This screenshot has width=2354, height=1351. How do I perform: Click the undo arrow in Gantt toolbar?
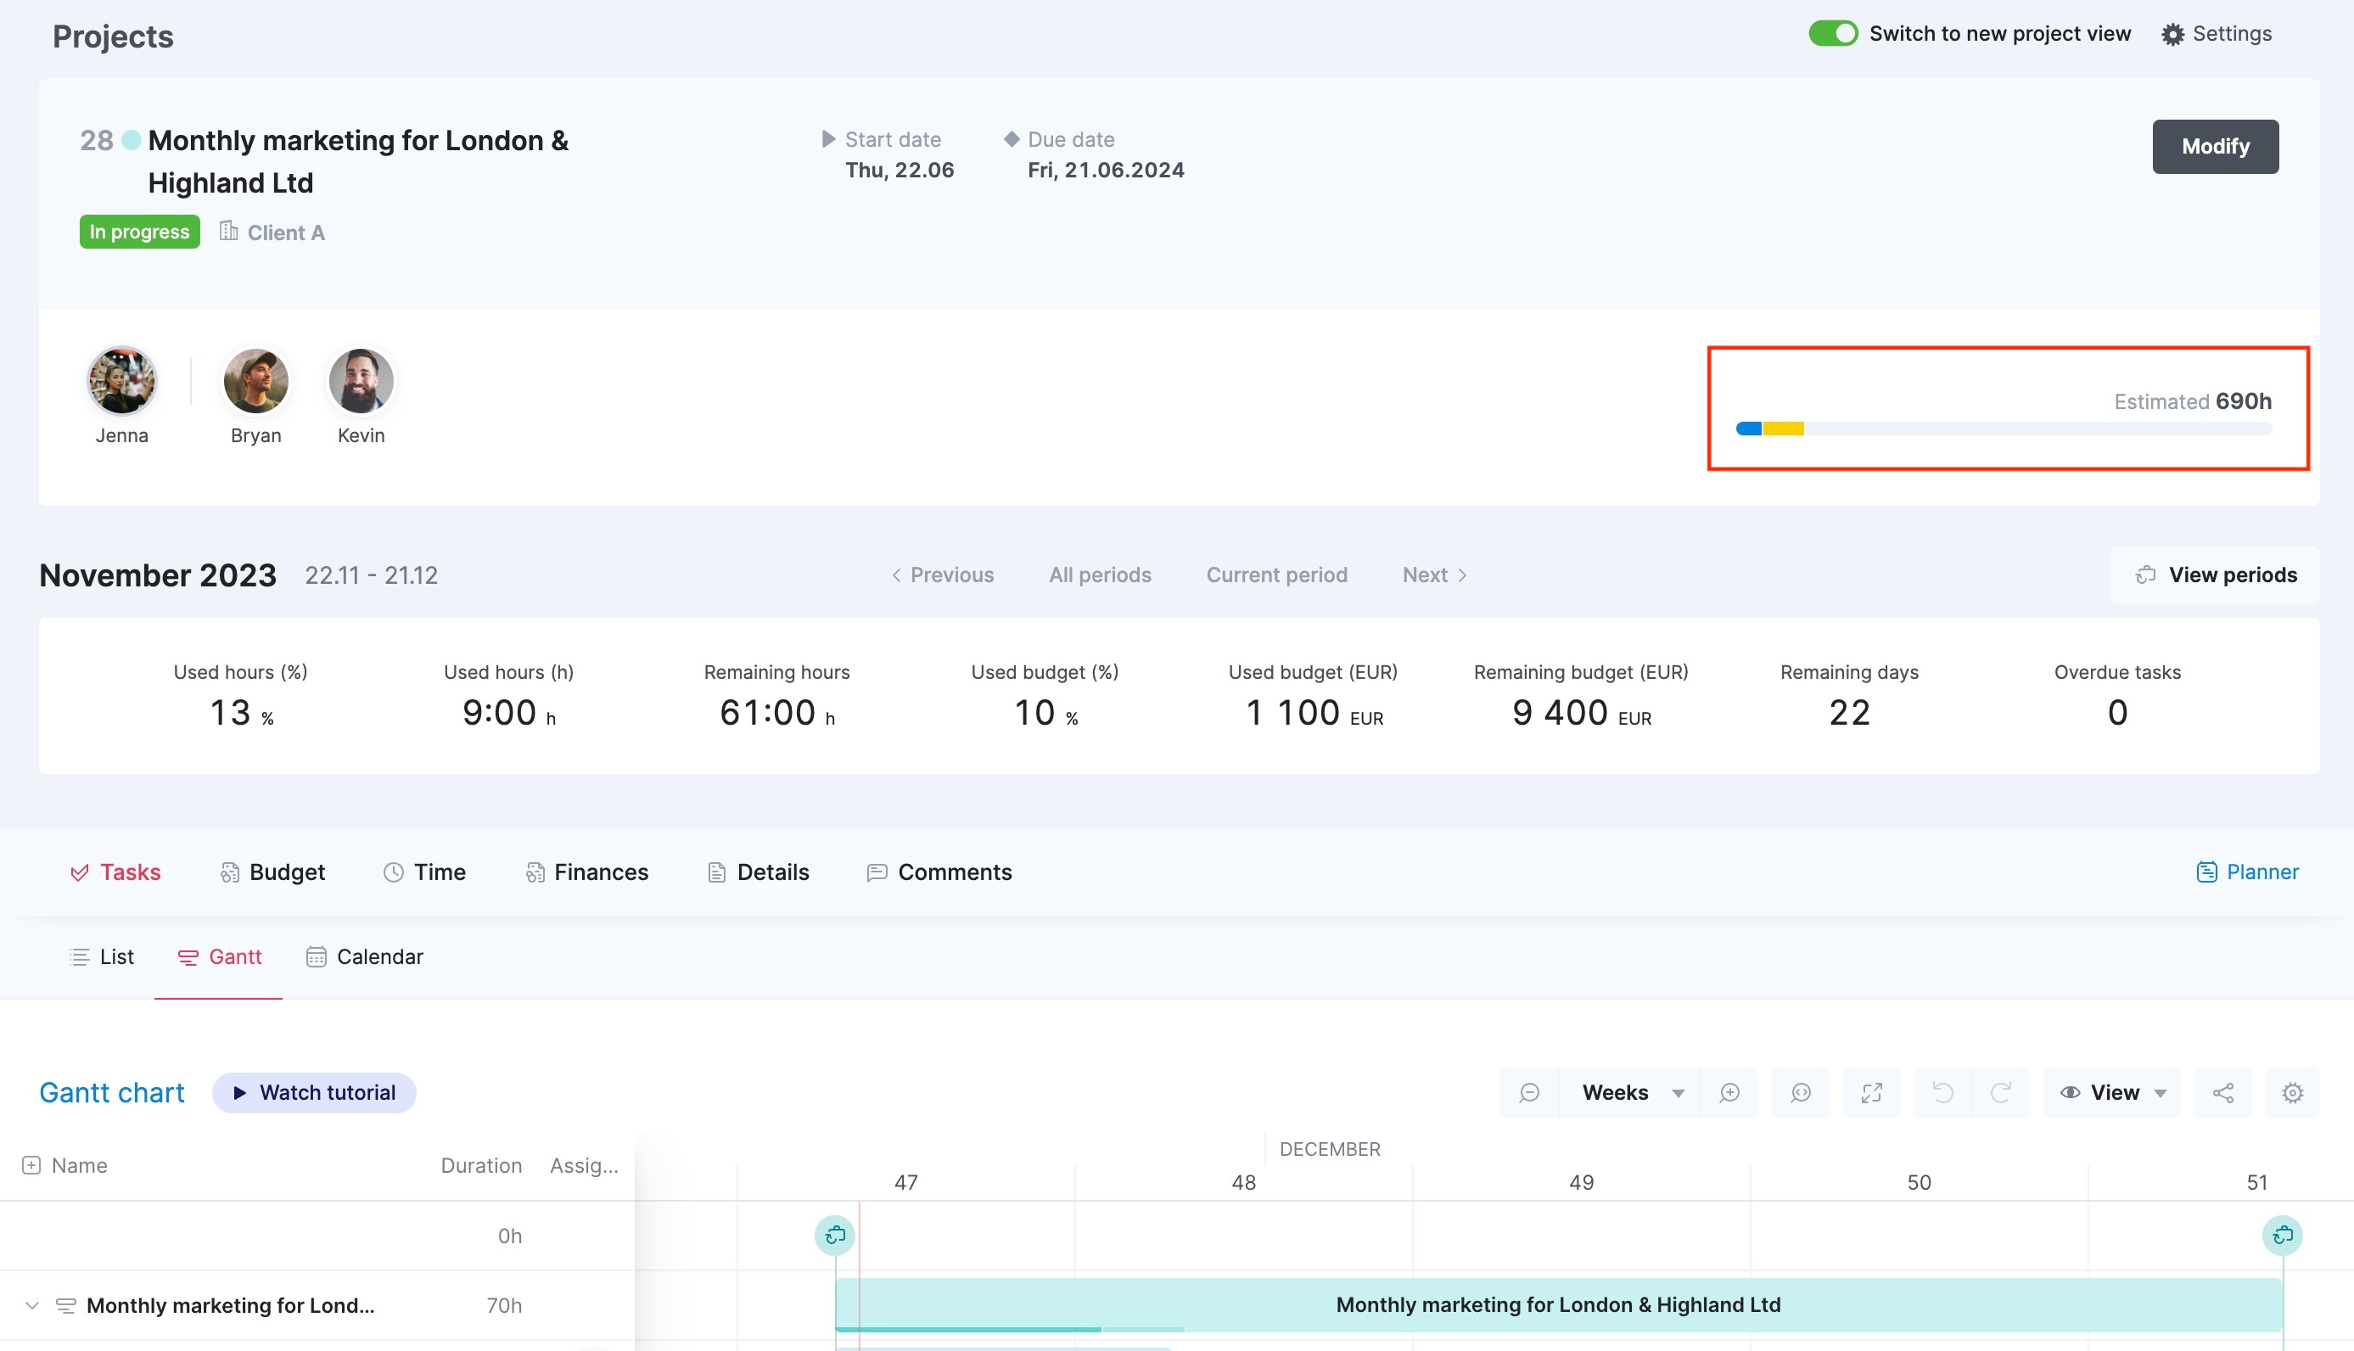[x=1942, y=1092]
